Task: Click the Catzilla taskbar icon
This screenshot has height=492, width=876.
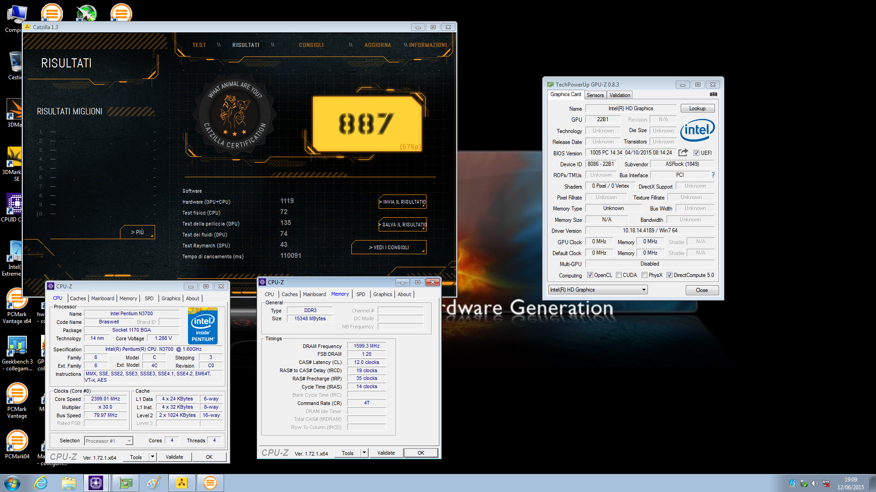Action: click(x=182, y=483)
